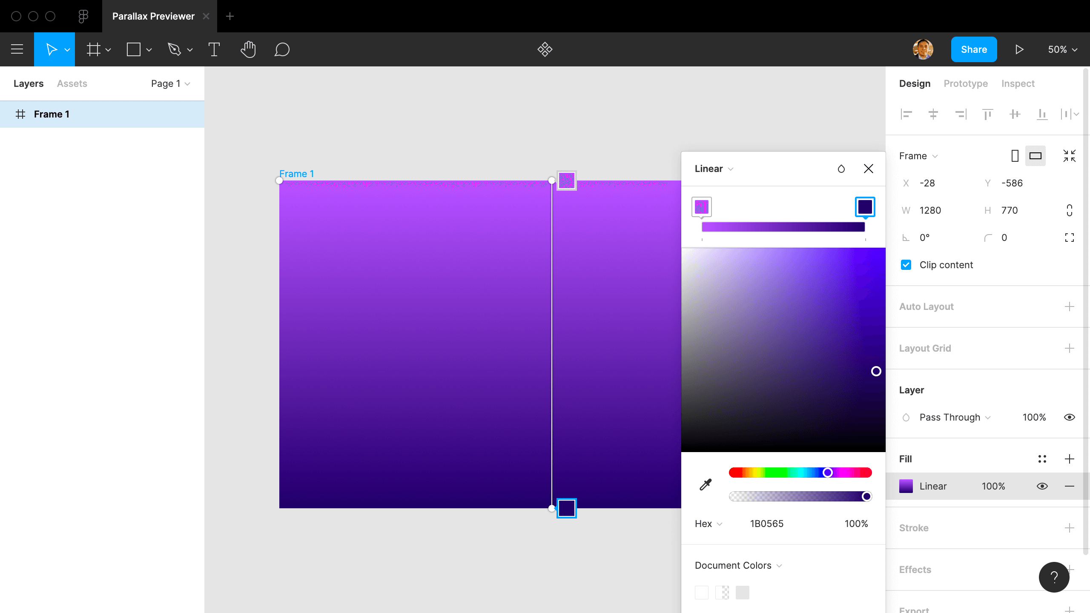Open the hamburger main menu
Image resolution: width=1090 pixels, height=613 pixels.
point(17,49)
